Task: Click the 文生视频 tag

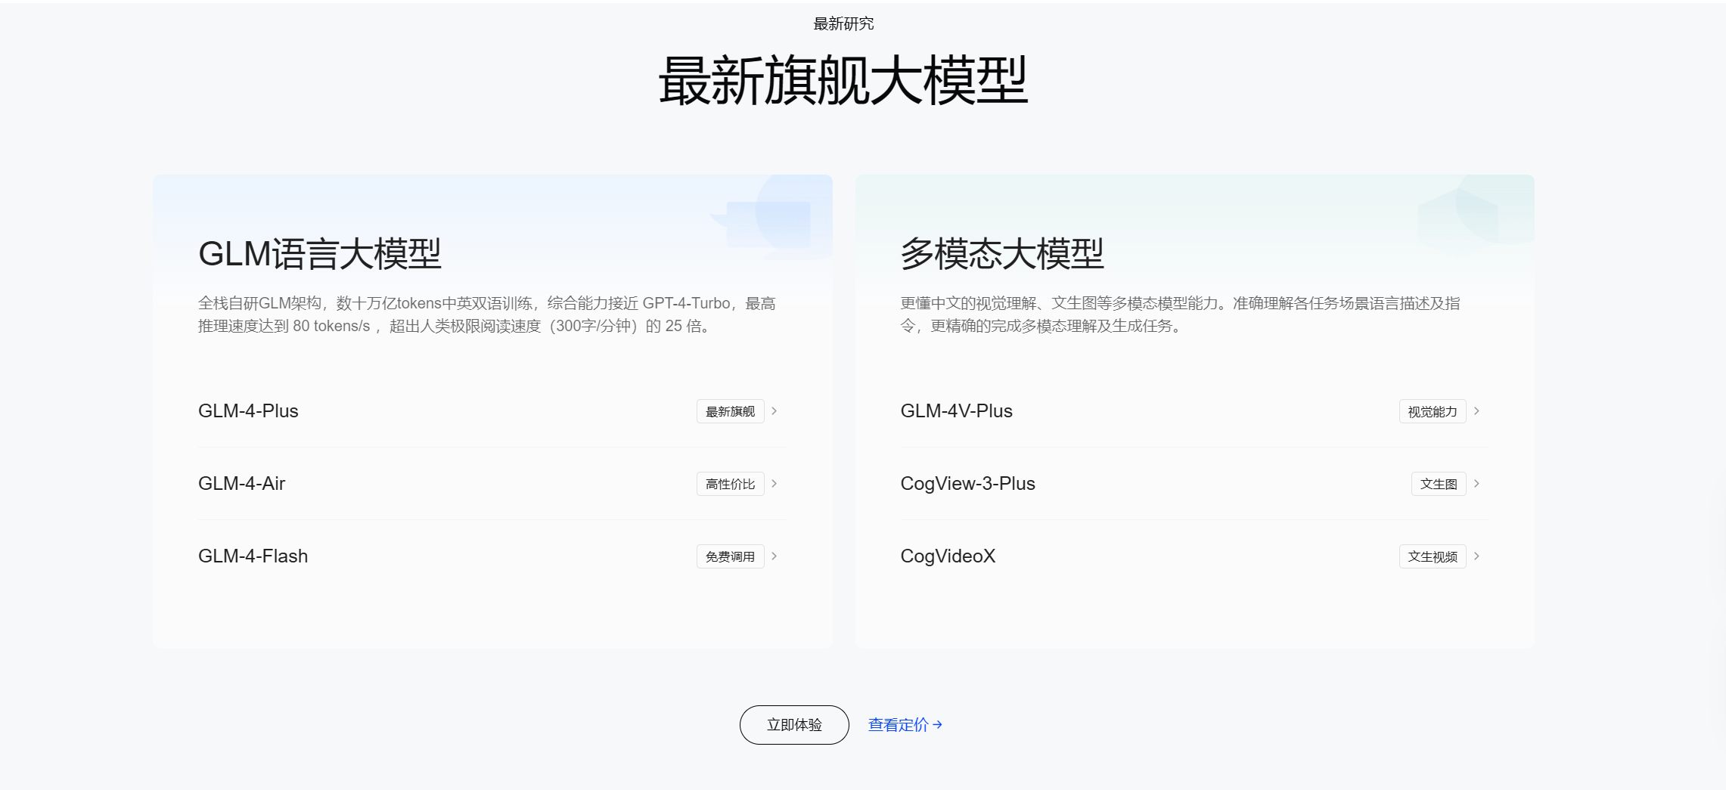Action: point(1433,556)
